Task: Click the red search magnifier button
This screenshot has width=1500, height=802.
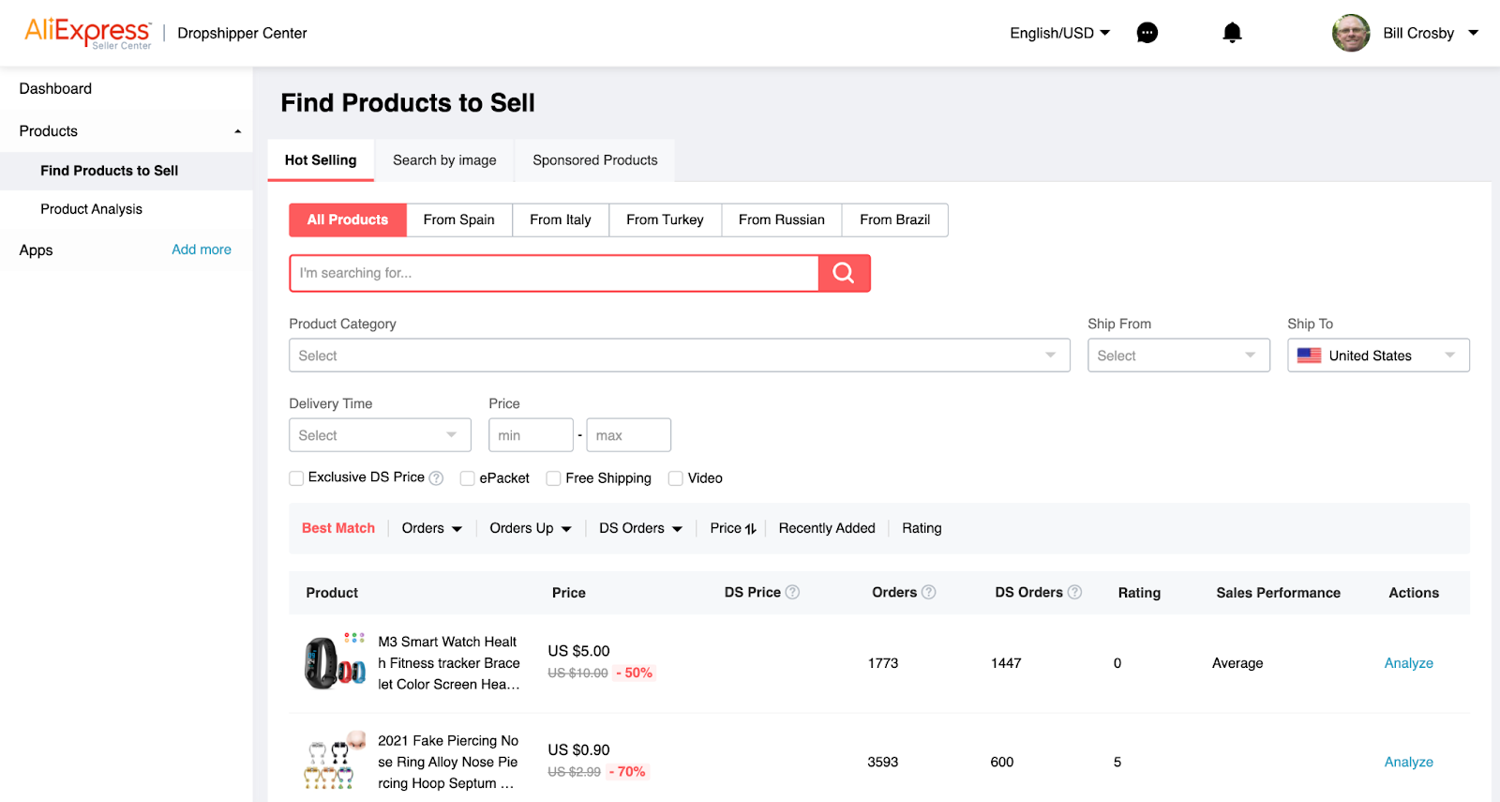Action: 844,273
